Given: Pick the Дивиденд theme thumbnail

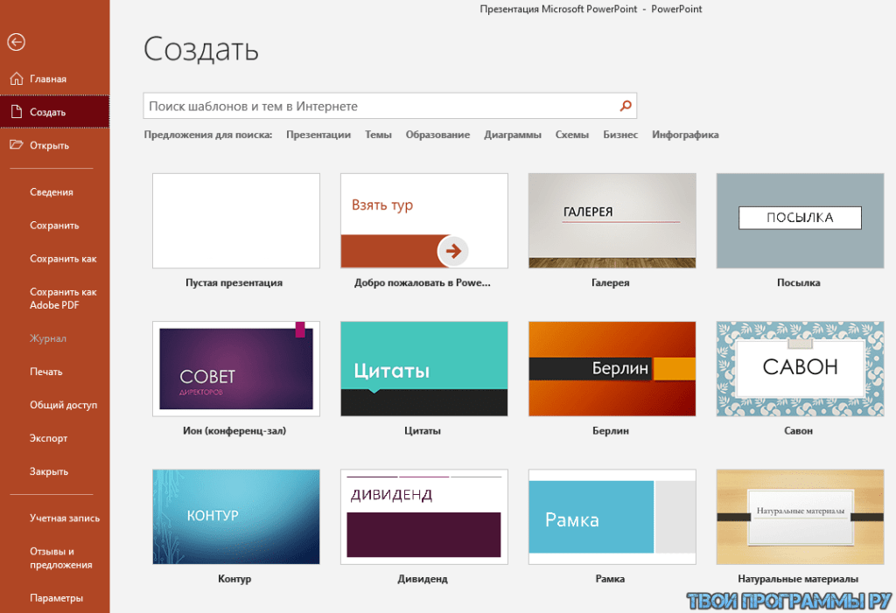Looking at the screenshot, I should coord(423,516).
